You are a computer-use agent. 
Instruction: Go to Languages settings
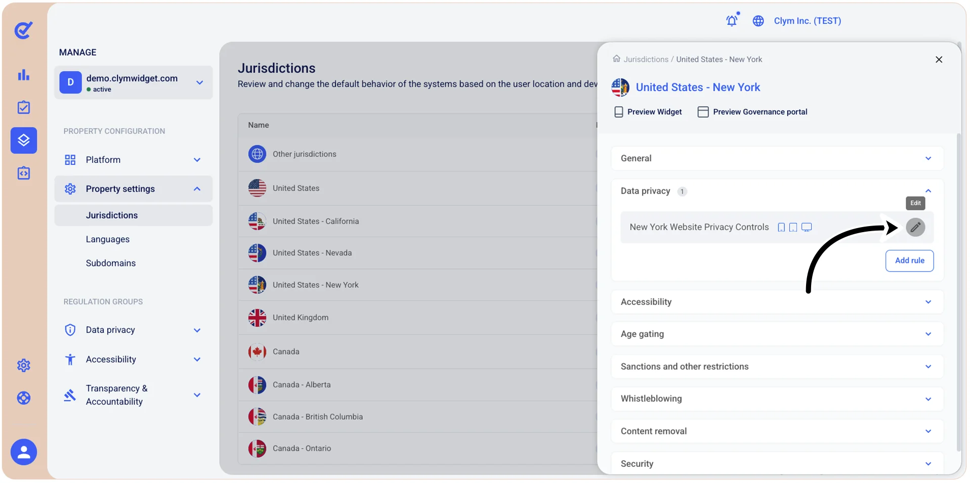(x=108, y=239)
